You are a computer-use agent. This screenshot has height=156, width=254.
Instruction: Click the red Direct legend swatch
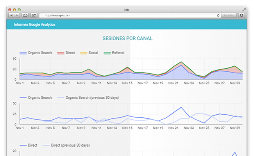61,53
